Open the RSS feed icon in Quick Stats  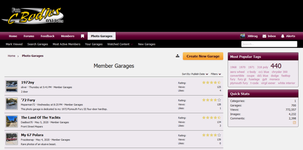pyautogui.click(x=294, y=123)
